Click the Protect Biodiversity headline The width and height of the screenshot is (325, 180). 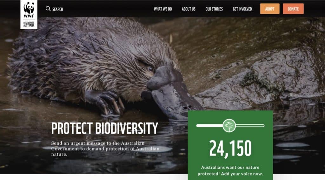[x=105, y=128]
